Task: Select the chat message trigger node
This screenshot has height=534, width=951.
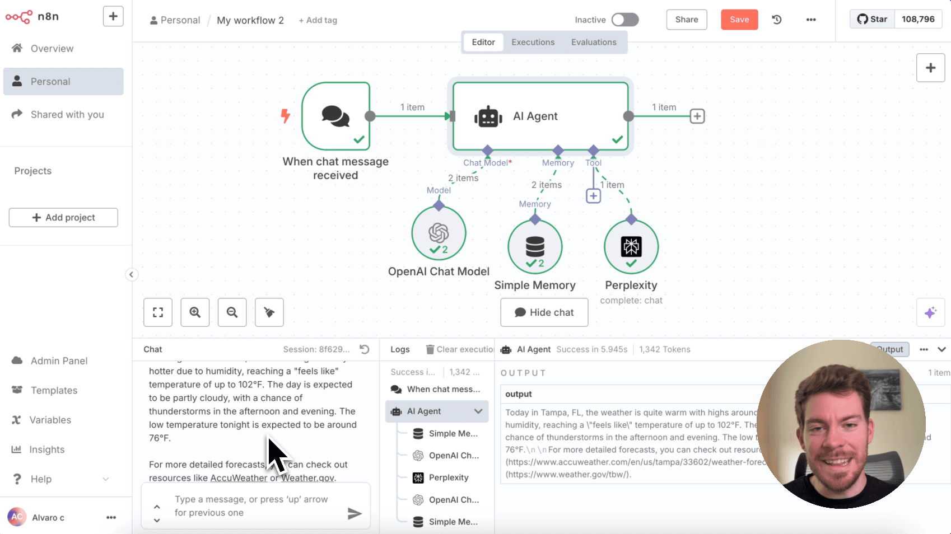Action: (x=335, y=116)
